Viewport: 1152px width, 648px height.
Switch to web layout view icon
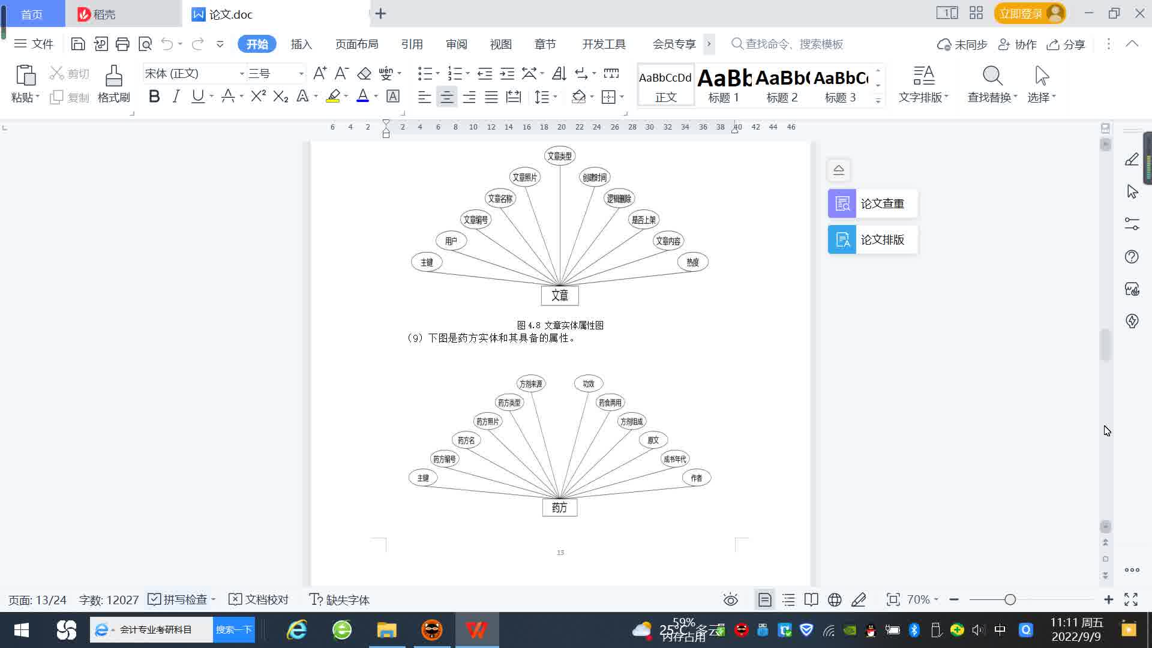[835, 599]
